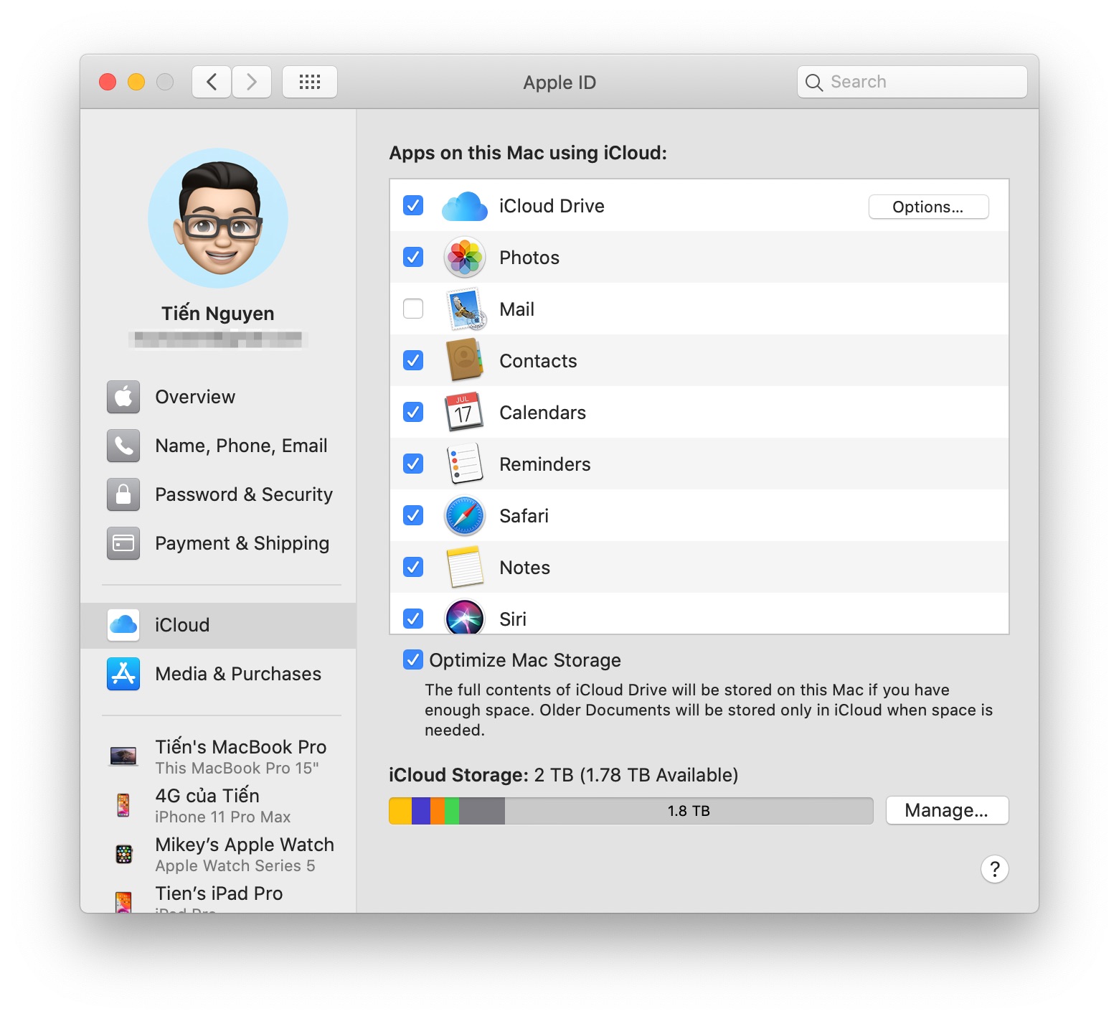Click the purple segment of the storage bar

pos(421,811)
